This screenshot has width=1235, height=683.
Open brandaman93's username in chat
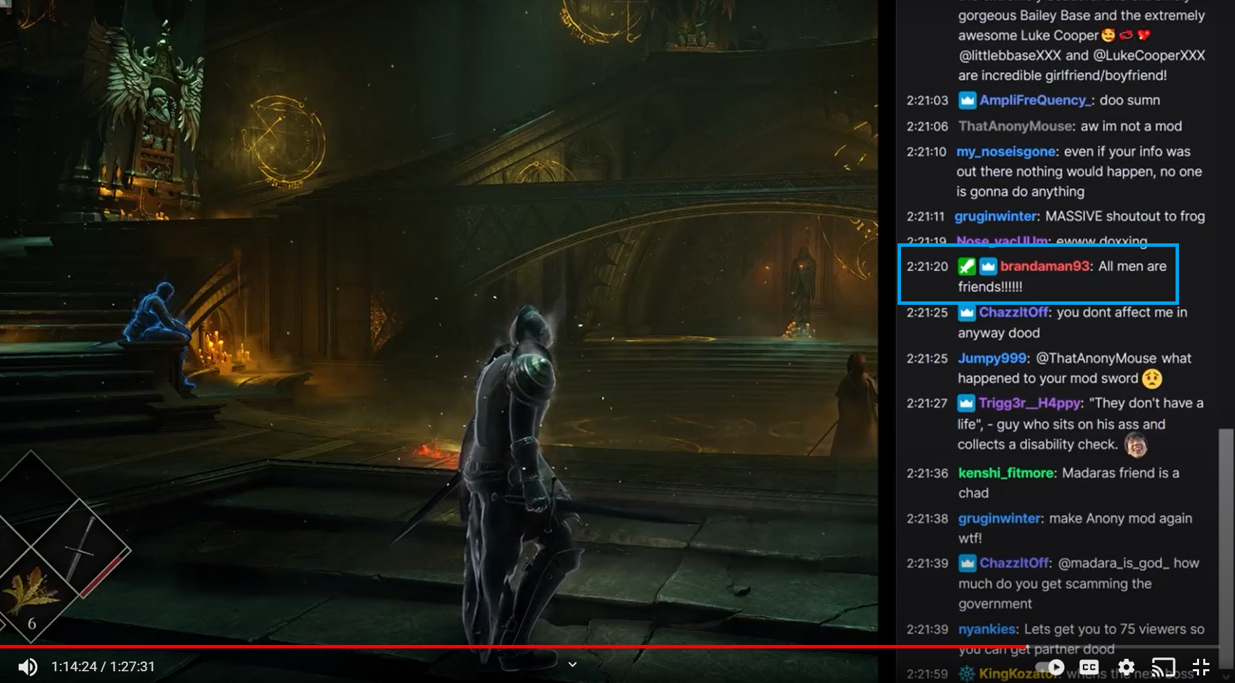click(x=1045, y=266)
